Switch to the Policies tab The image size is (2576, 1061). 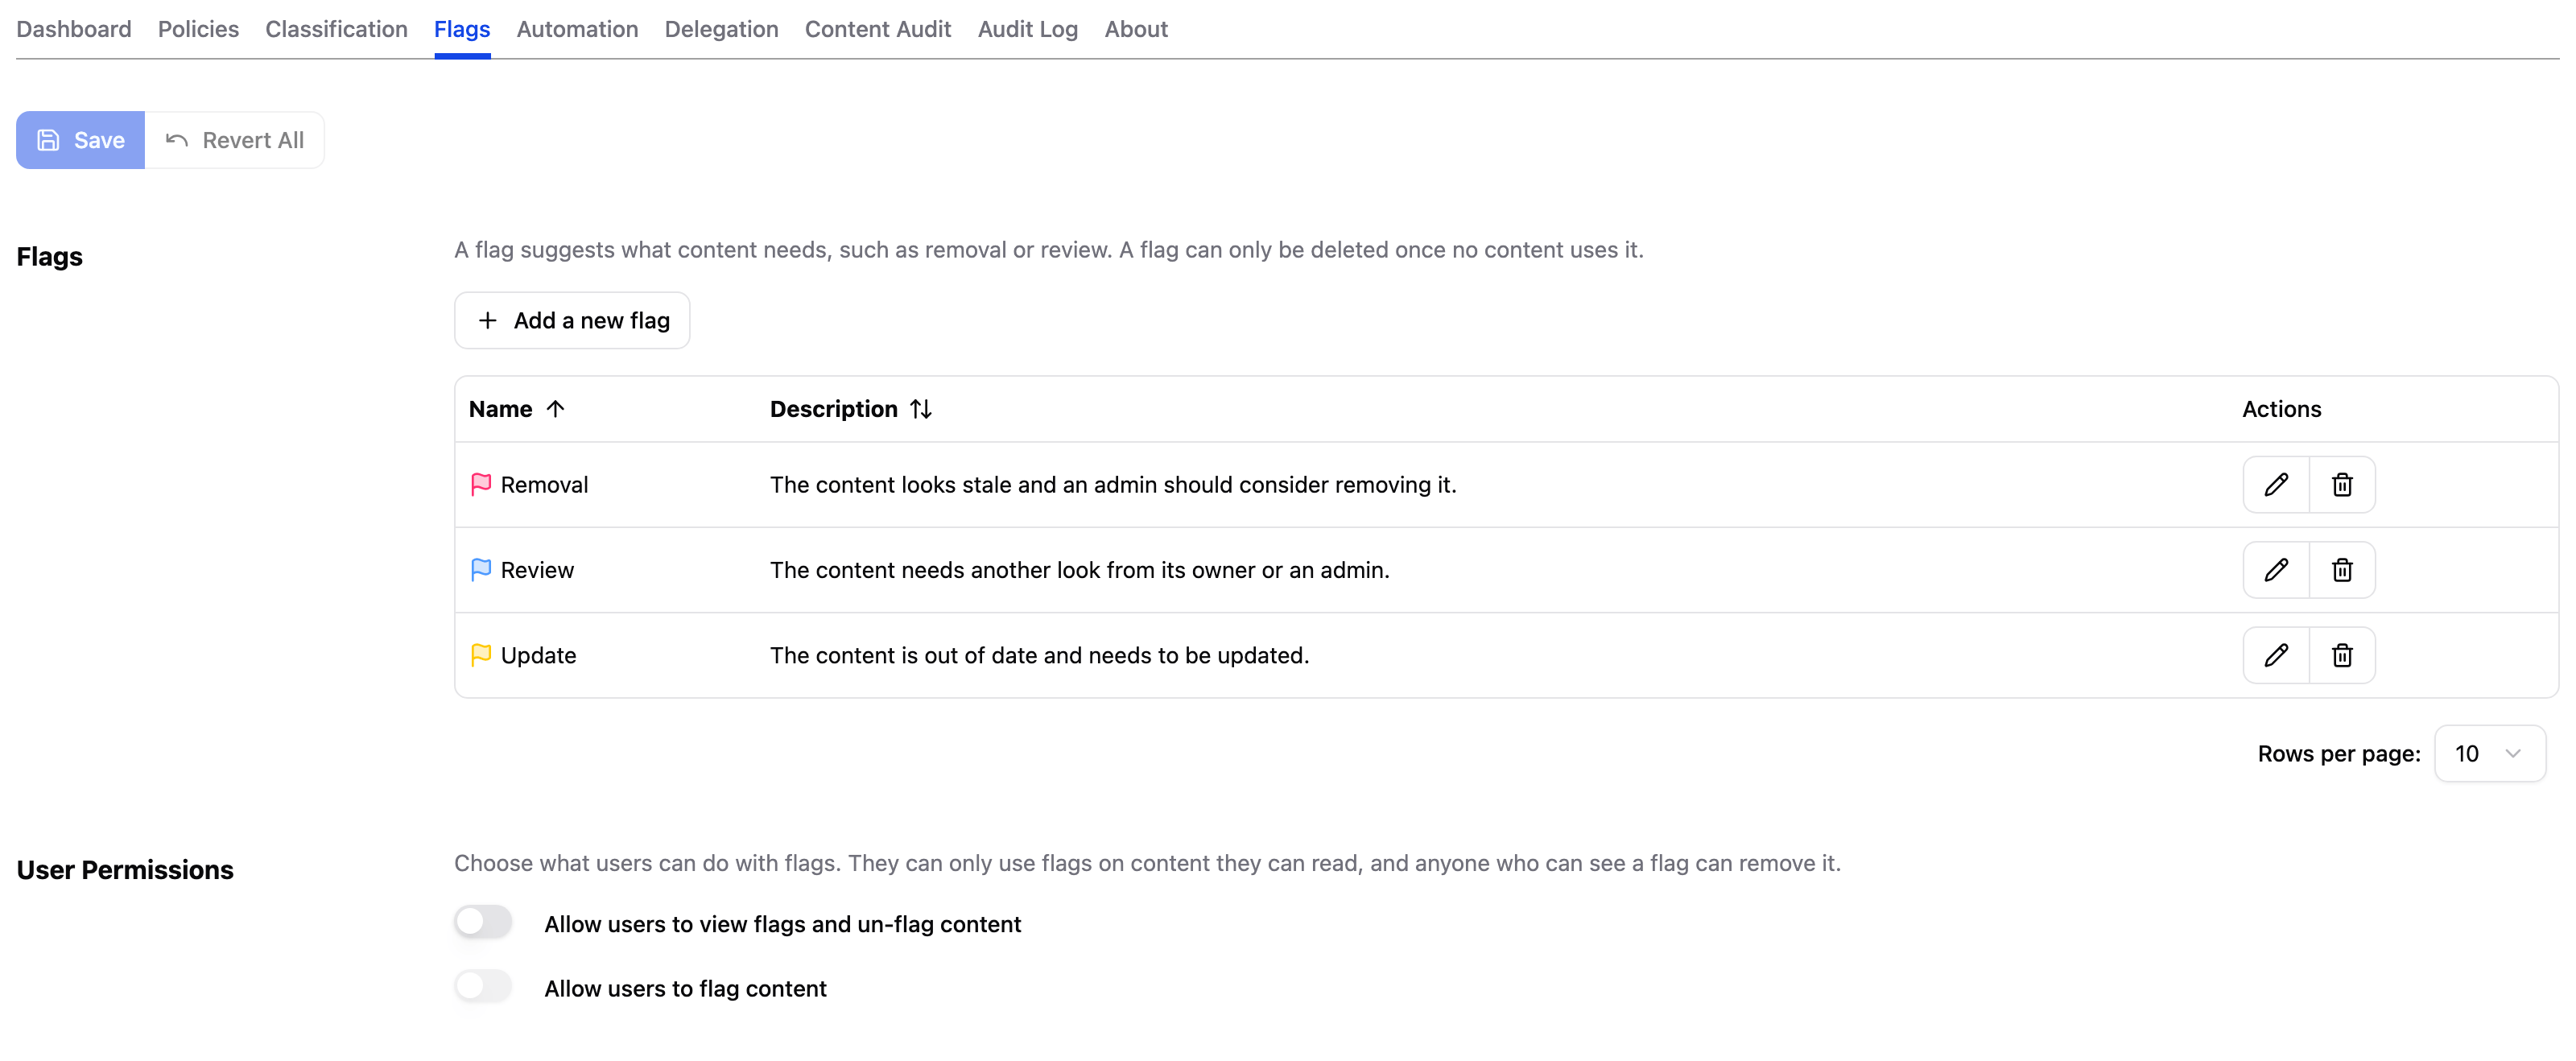click(198, 29)
